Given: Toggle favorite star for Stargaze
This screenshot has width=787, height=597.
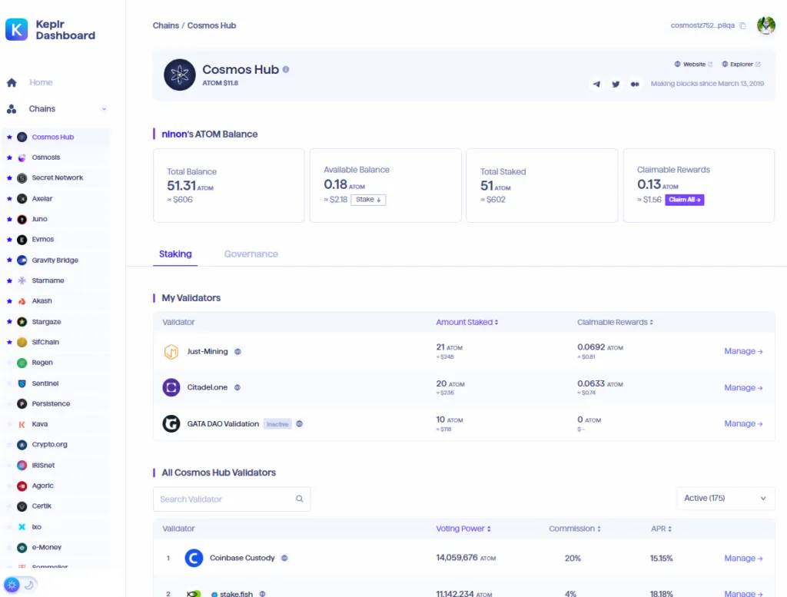Looking at the screenshot, I should pos(9,322).
